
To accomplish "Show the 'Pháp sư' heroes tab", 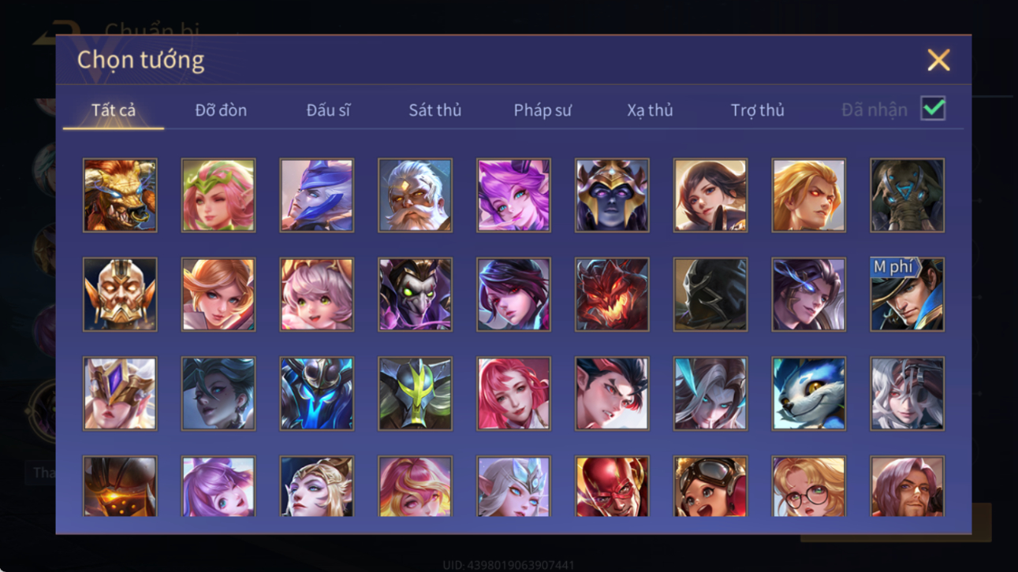I will (x=543, y=110).
